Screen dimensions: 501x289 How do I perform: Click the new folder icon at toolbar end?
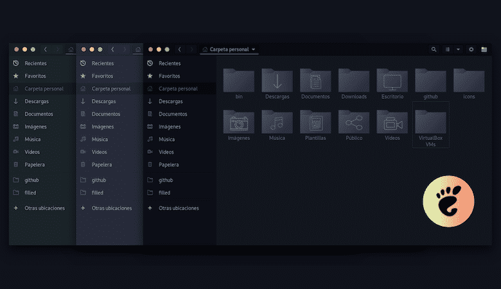pyautogui.click(x=484, y=49)
